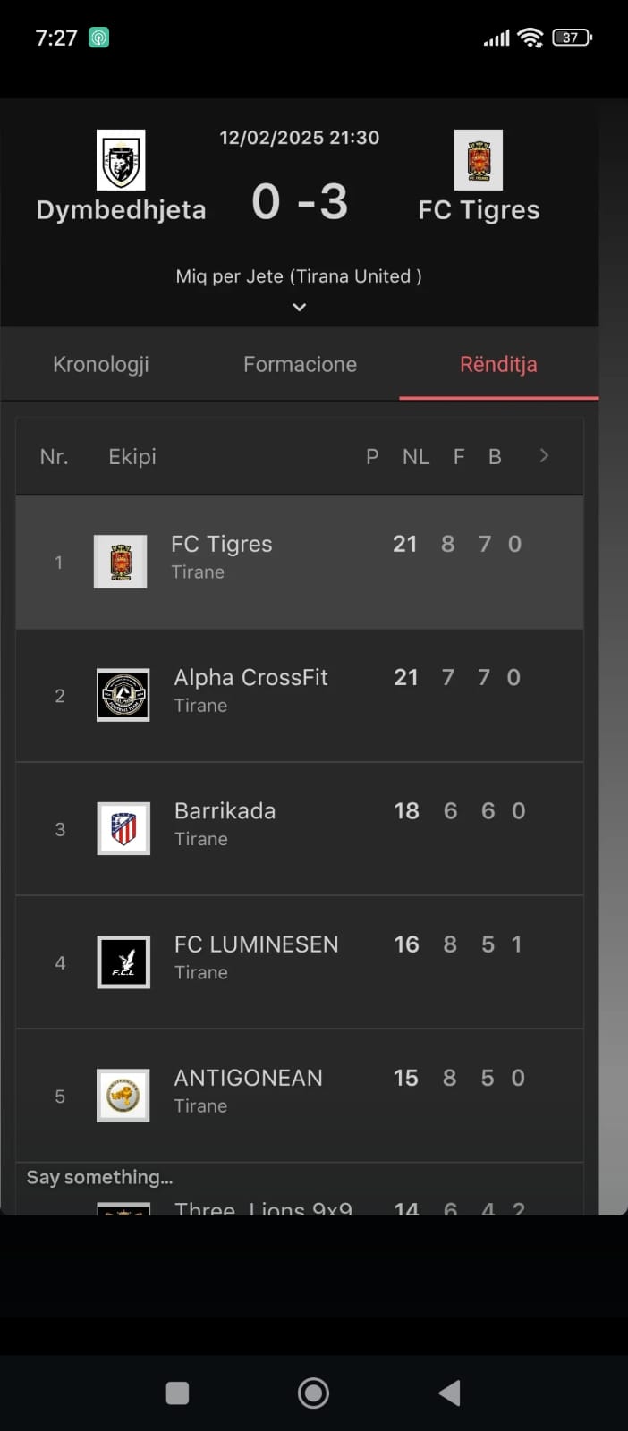Switch to Formacione tab

300,364
